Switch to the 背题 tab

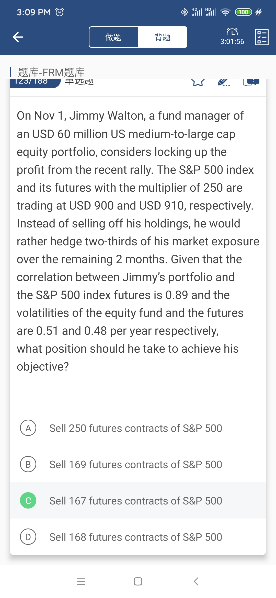163,37
